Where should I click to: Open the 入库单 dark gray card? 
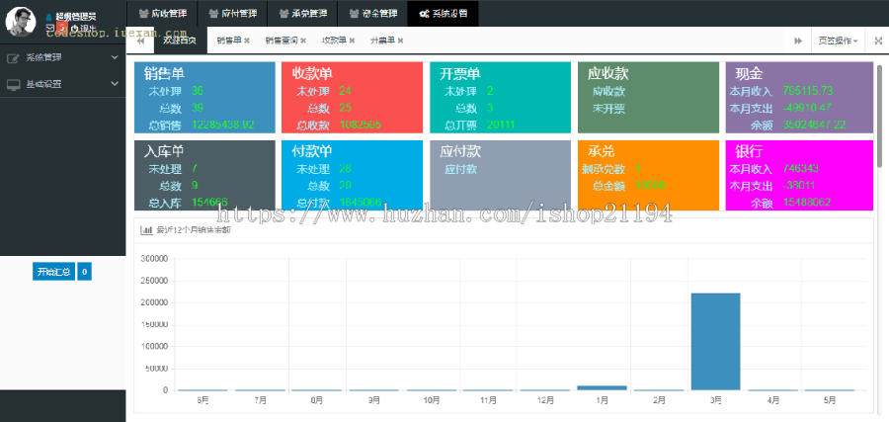[x=204, y=175]
